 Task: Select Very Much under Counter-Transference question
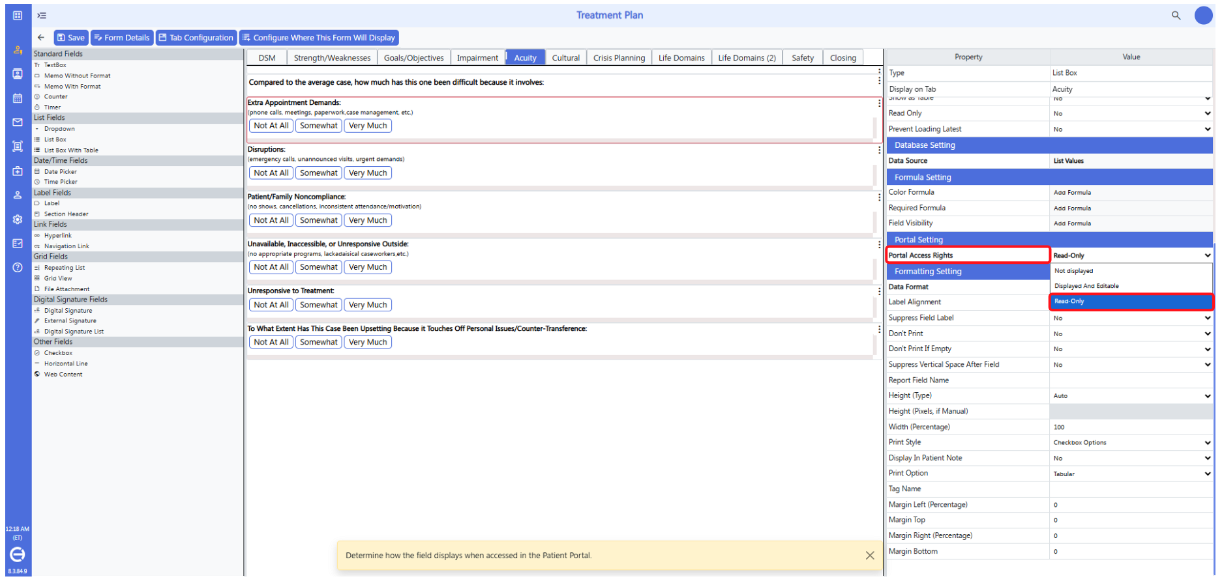[368, 342]
